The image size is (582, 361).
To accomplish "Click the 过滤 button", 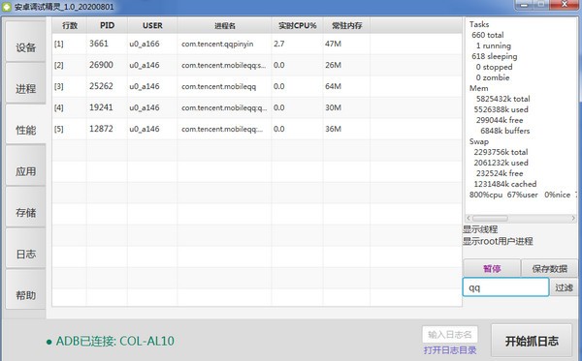I will pos(564,287).
